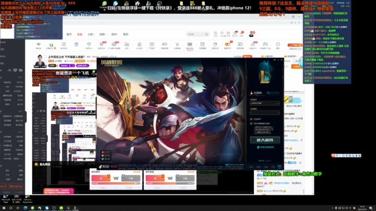Click the waveform icon in streamer toolbar

(x=38, y=45)
